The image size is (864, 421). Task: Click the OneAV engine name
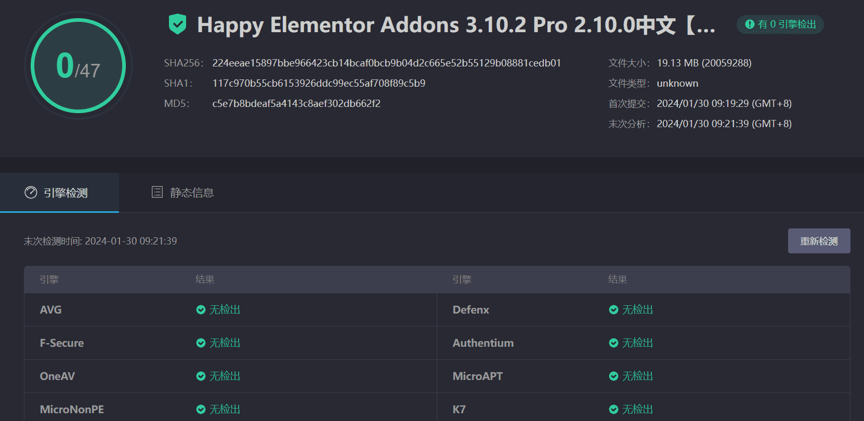(57, 376)
